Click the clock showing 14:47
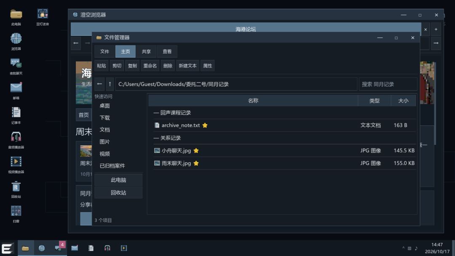 437,245
